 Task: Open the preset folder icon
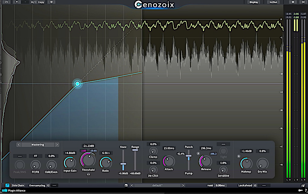click(6, 2)
